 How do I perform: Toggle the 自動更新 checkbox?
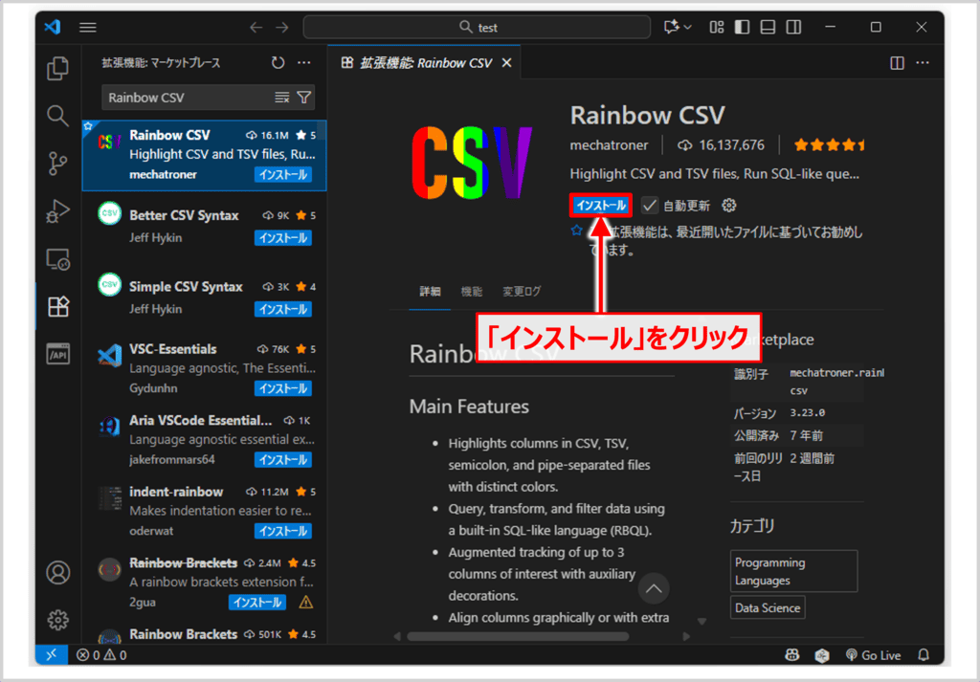click(x=650, y=206)
